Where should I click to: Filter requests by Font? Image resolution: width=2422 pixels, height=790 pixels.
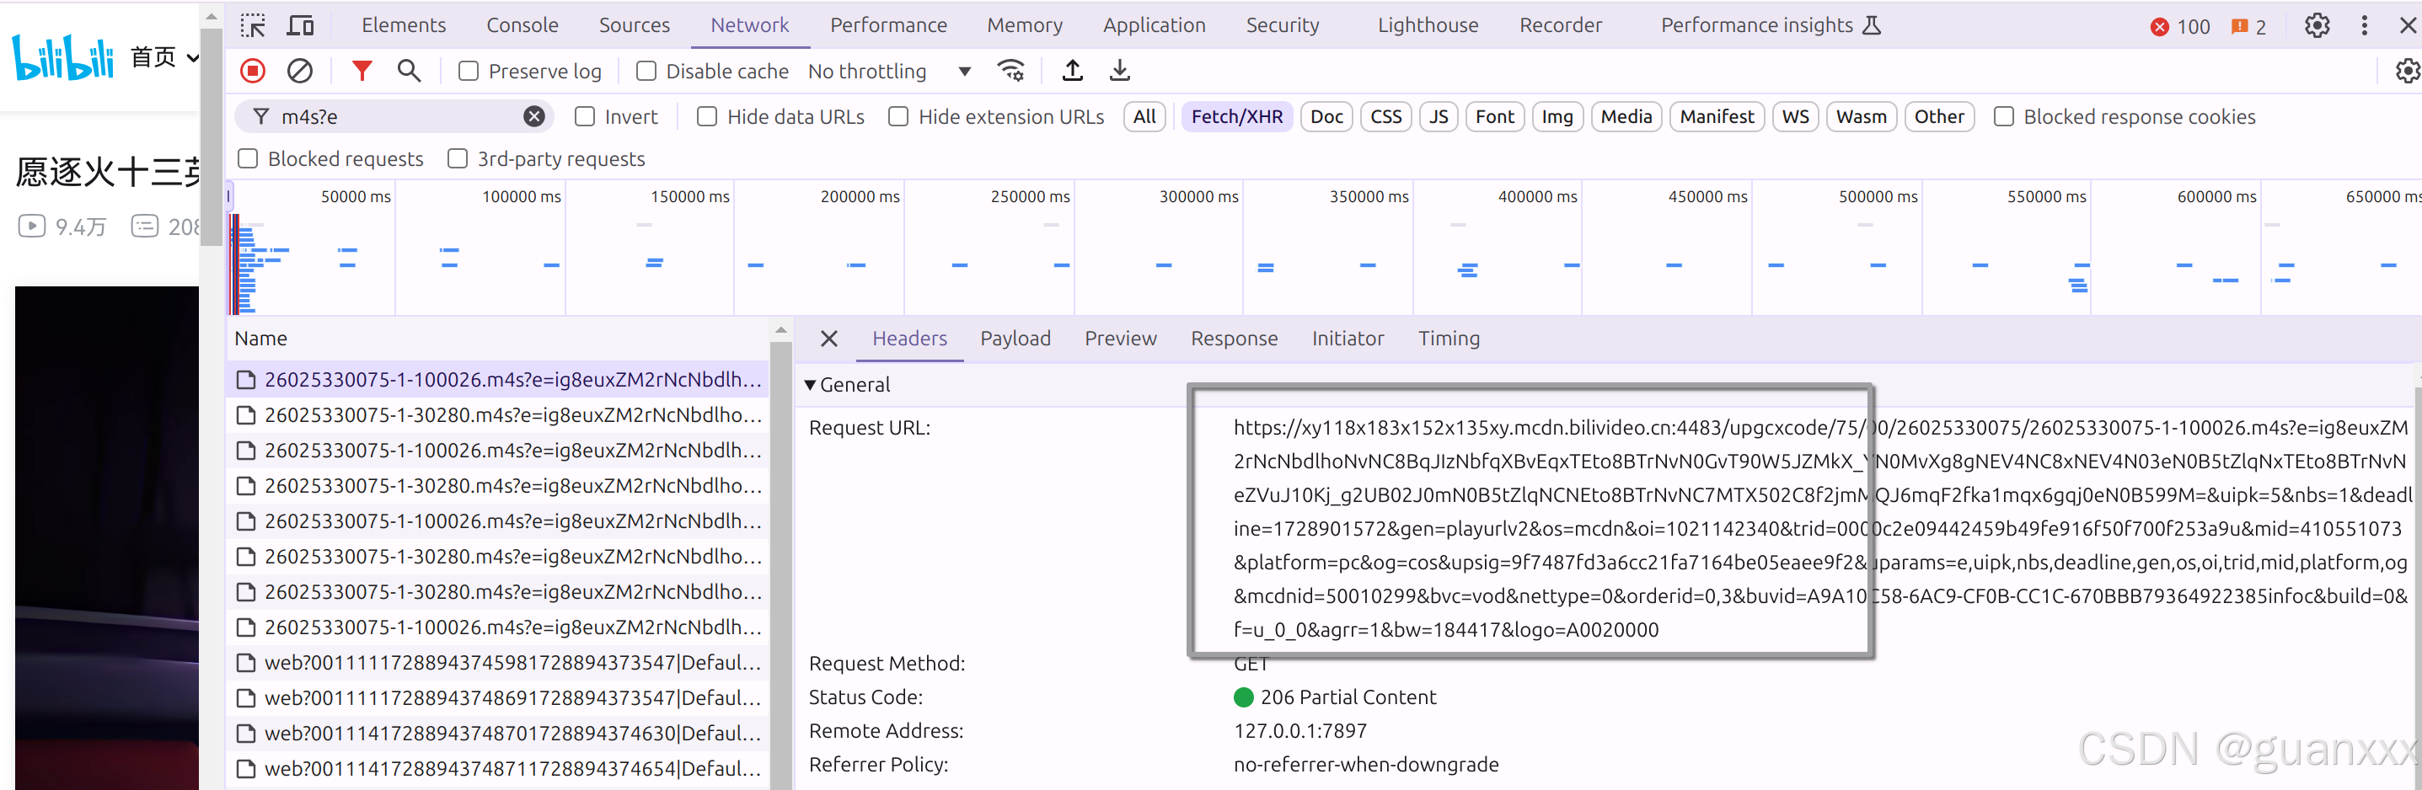pos(1495,116)
